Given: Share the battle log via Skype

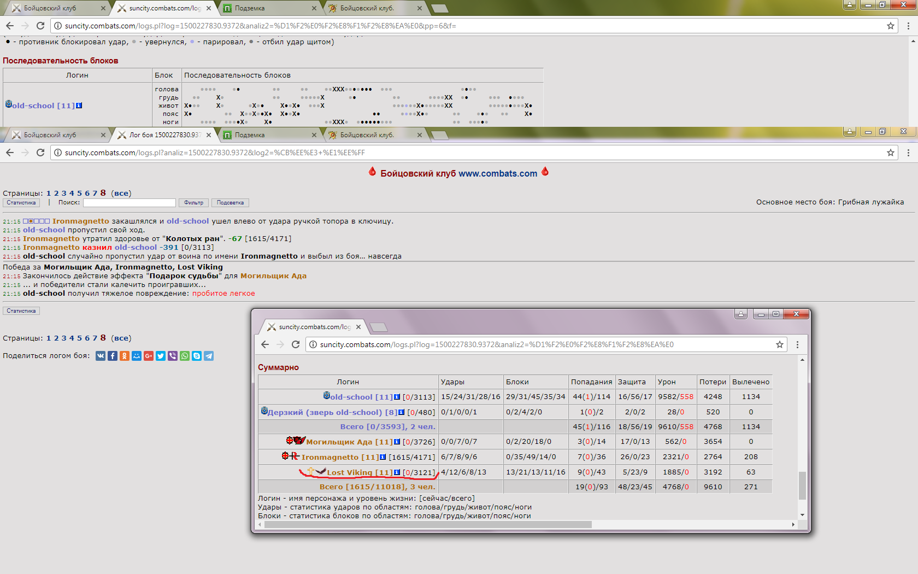Looking at the screenshot, I should 197,356.
